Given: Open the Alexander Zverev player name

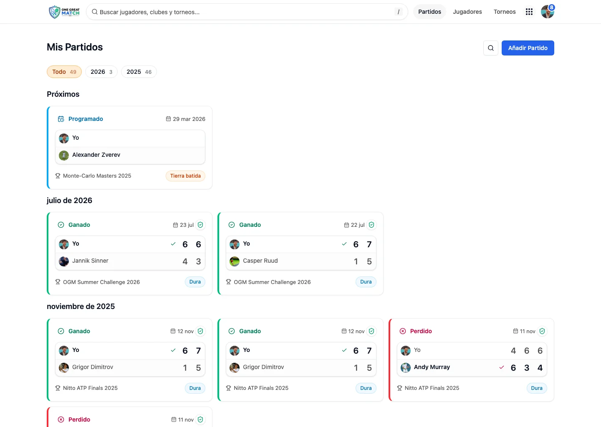Looking at the screenshot, I should click(96, 155).
